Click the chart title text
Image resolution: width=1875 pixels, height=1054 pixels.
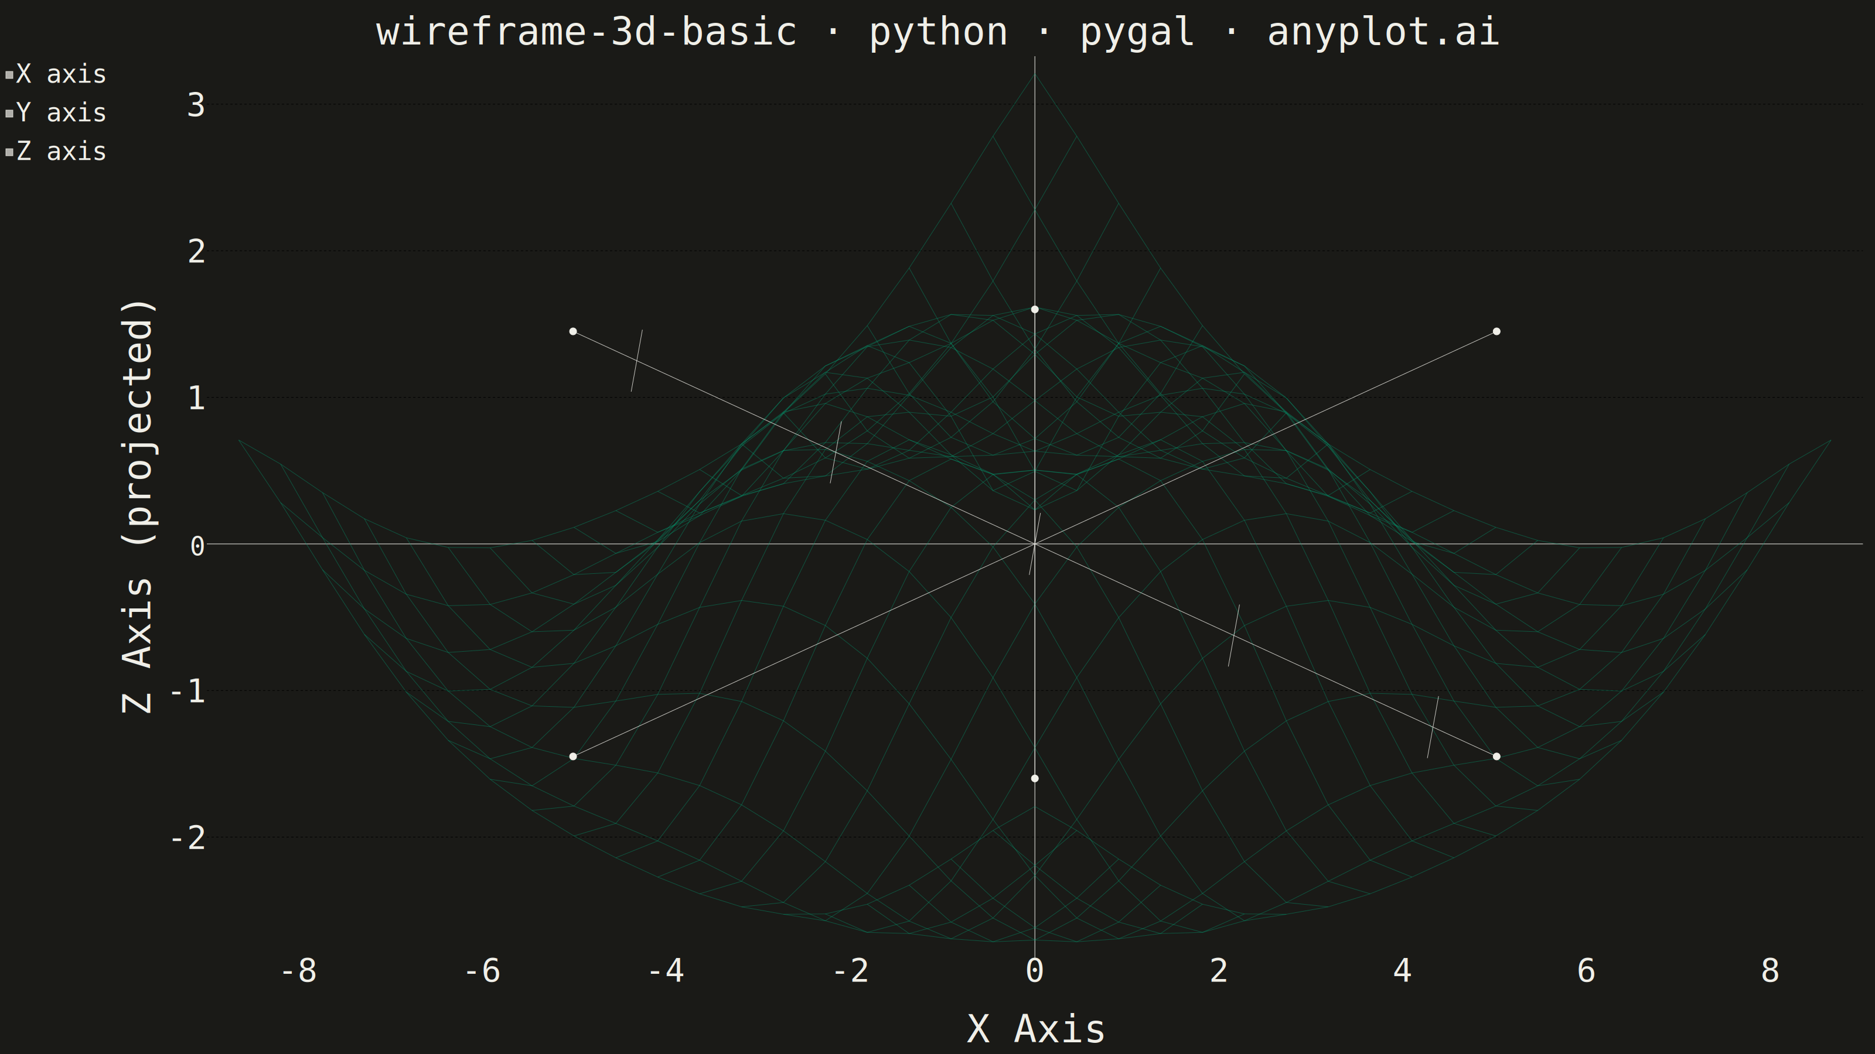[x=937, y=32]
